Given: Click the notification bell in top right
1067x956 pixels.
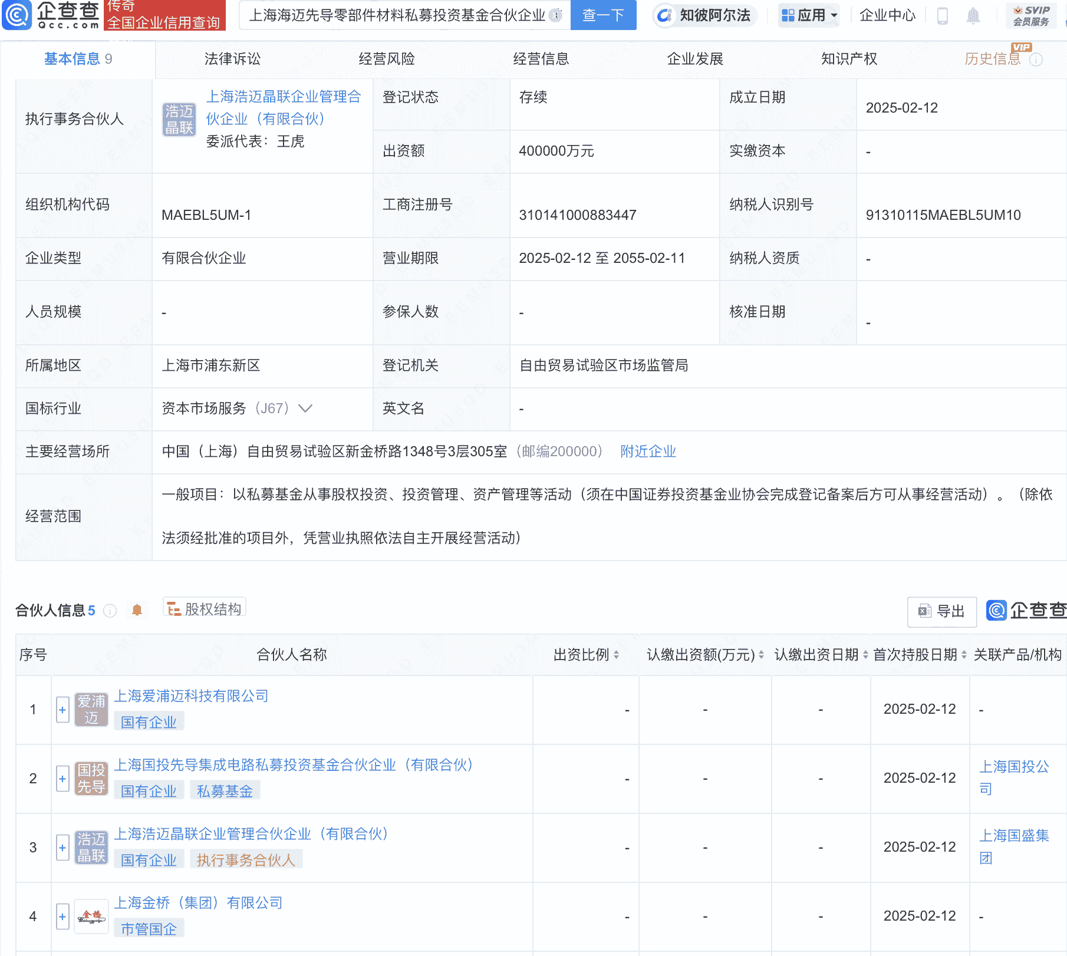Looking at the screenshot, I should click(974, 16).
